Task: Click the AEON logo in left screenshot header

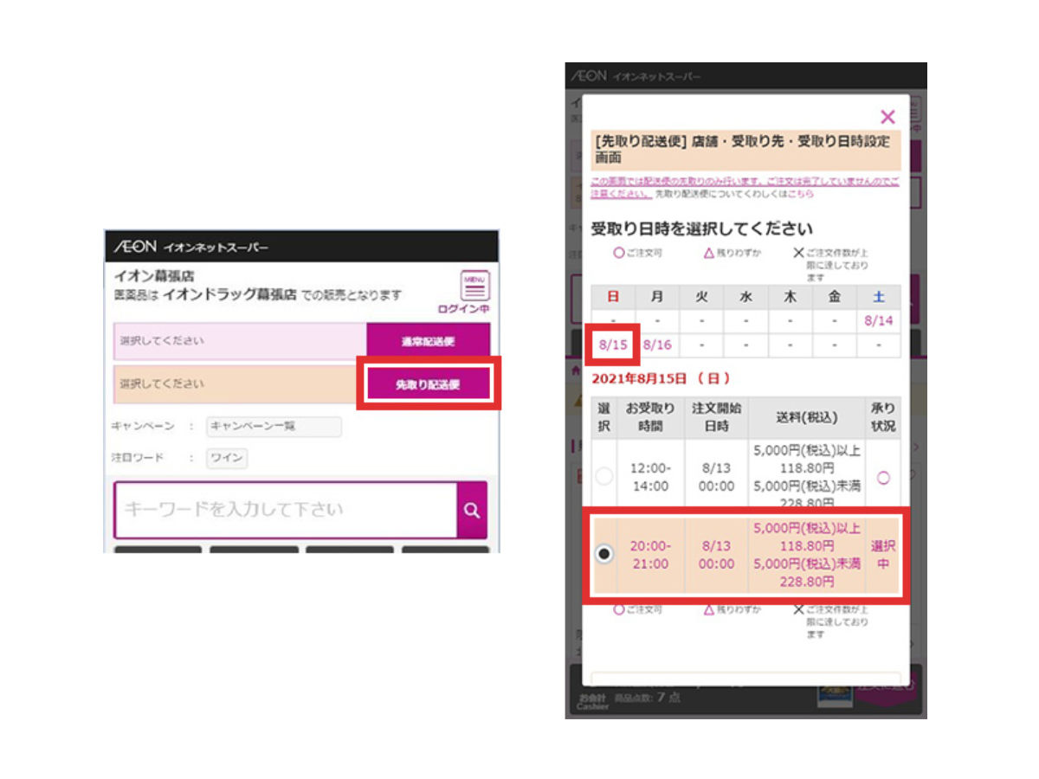Action: (x=136, y=248)
